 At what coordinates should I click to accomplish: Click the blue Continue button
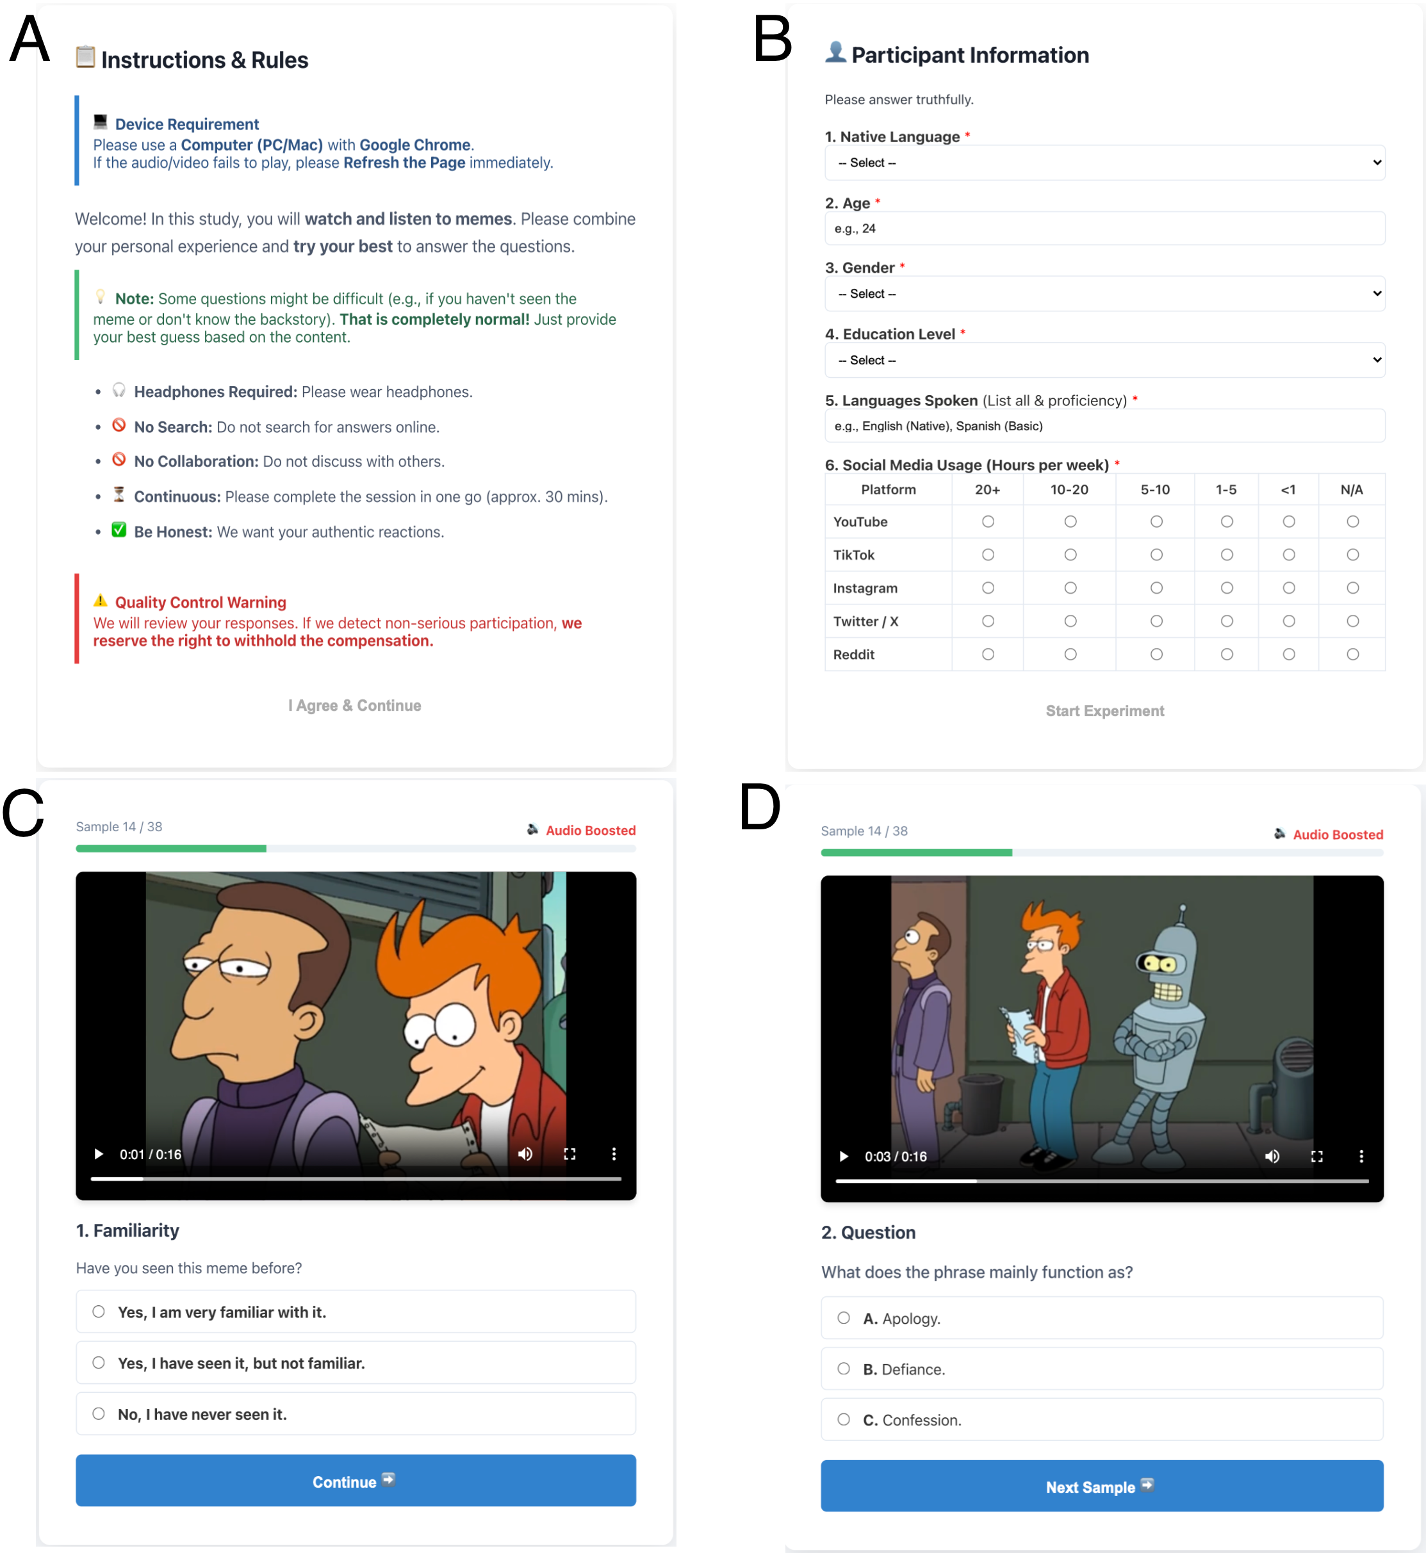point(356,1481)
